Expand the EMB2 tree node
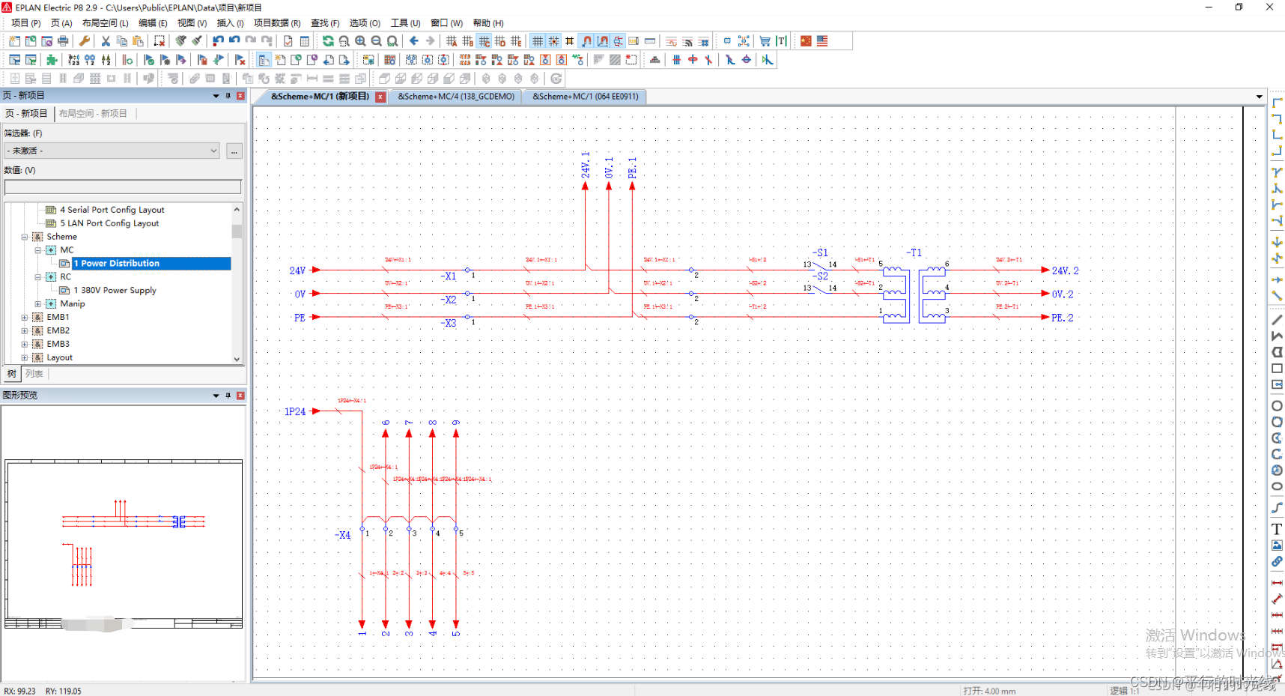The width and height of the screenshot is (1285, 696). click(25, 331)
